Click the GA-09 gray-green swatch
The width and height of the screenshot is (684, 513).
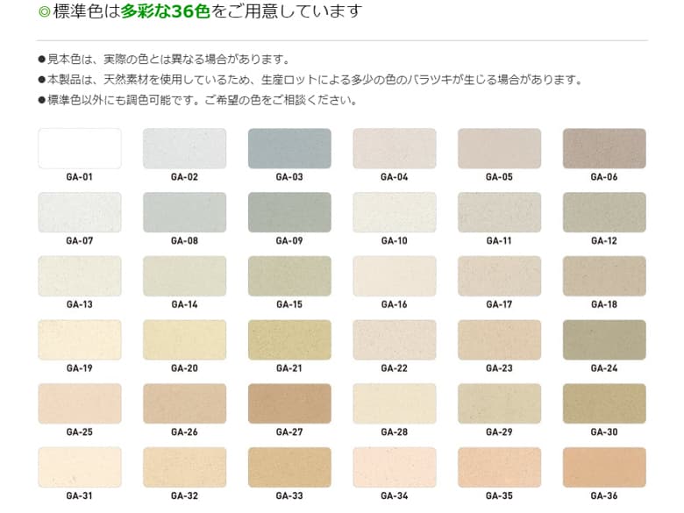pos(289,212)
